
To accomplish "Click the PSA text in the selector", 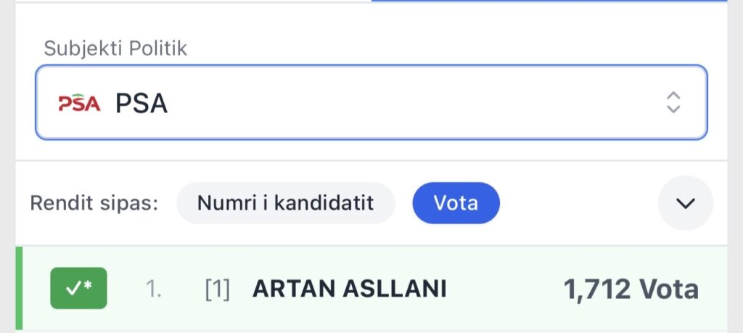I will click(141, 104).
